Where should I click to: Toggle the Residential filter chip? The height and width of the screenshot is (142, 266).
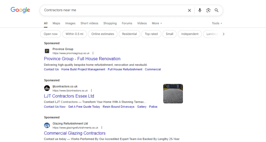point(129,34)
